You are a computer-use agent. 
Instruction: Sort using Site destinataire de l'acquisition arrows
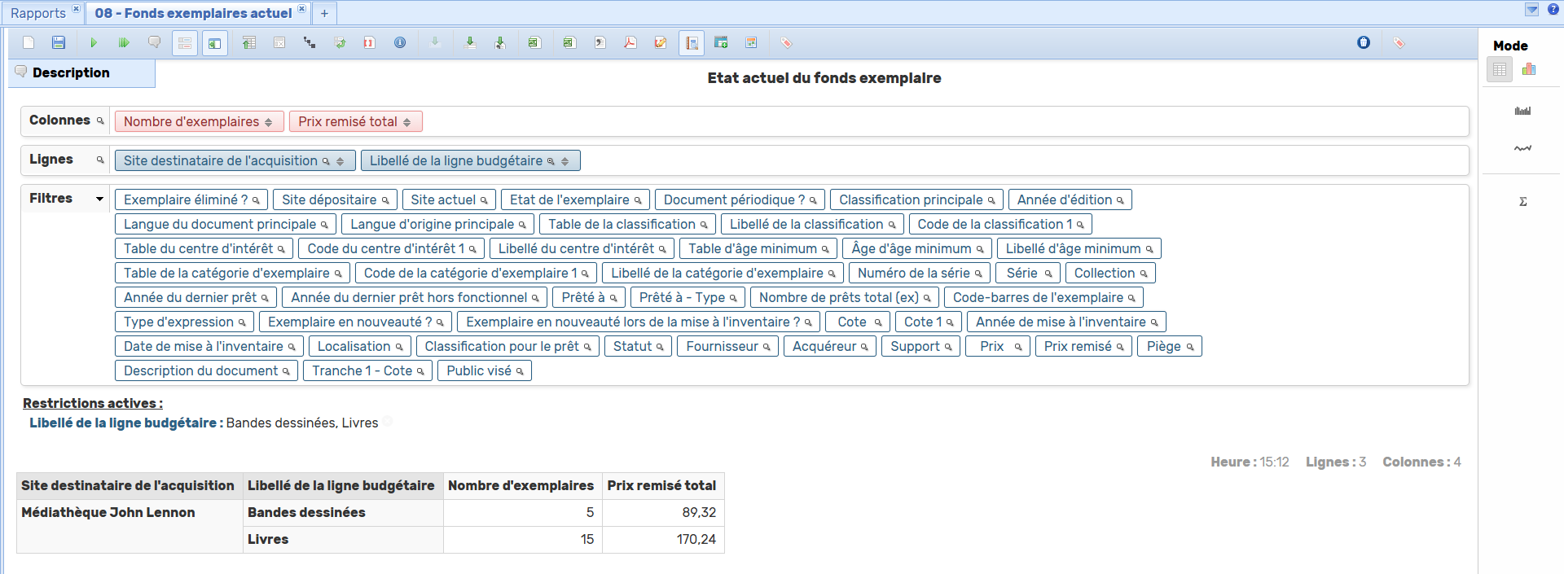coord(340,161)
